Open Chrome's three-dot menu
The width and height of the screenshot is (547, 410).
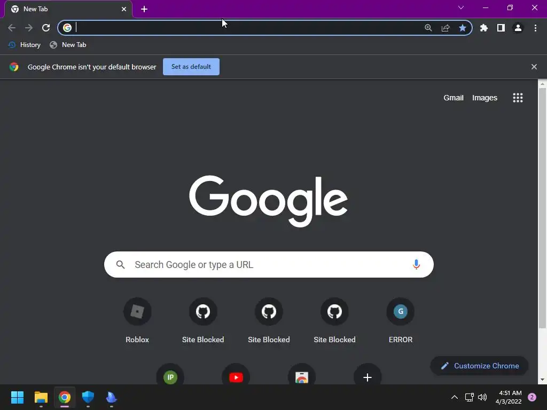click(x=535, y=28)
